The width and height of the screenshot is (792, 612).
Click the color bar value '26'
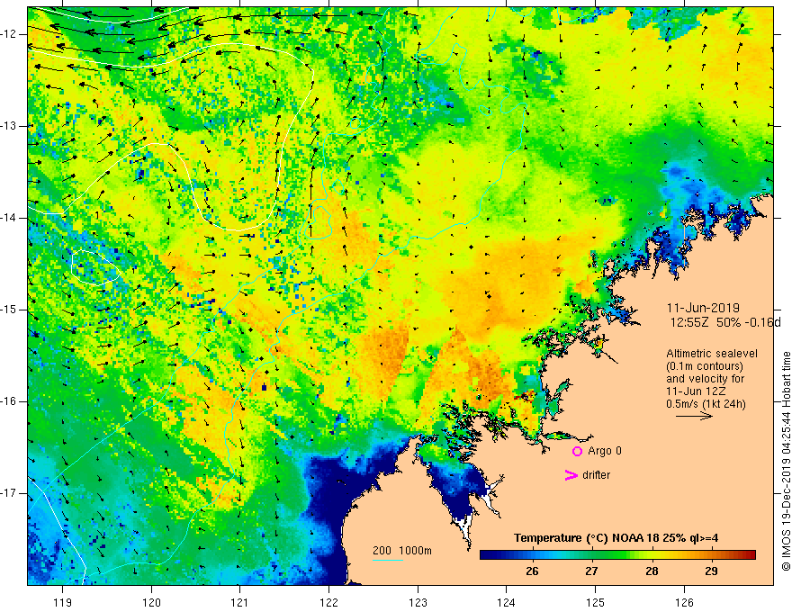pyautogui.click(x=532, y=571)
